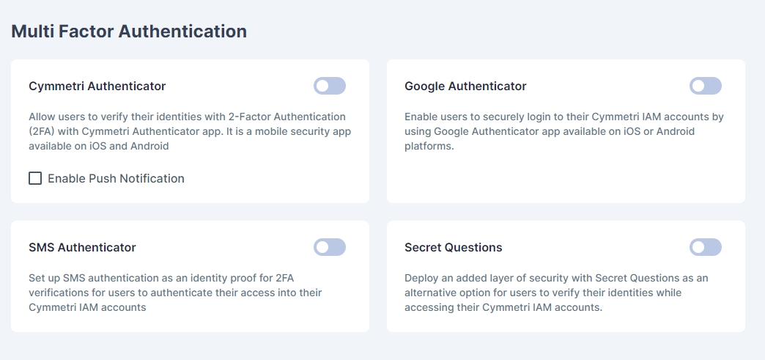The height and width of the screenshot is (360, 765).
Task: Select the SMS Authenticator card title
Action: 82,248
